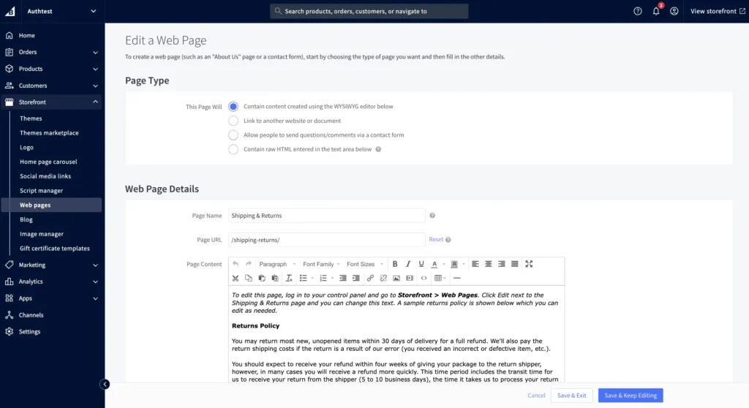Align text left in editor
Viewport: 749px width, 408px height.
475,264
